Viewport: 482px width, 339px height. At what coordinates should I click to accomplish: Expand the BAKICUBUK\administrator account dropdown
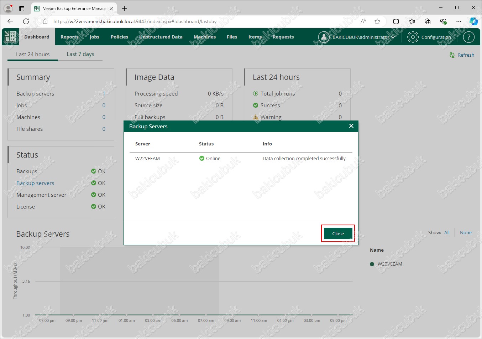pyautogui.click(x=363, y=37)
